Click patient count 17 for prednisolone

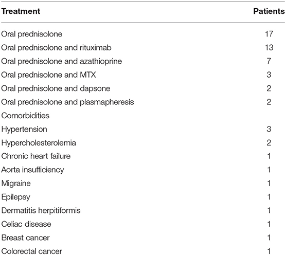[269, 34]
